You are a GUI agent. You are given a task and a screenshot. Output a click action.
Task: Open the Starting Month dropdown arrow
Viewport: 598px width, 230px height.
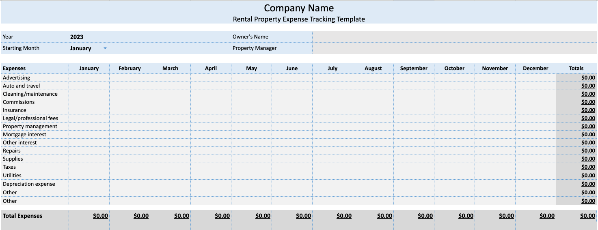coord(105,48)
